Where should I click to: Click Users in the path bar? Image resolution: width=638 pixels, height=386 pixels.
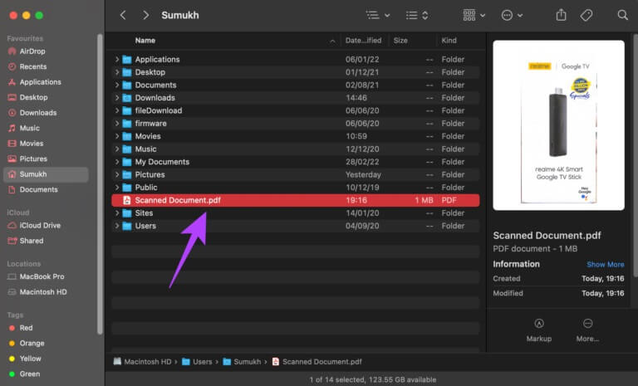197,362
